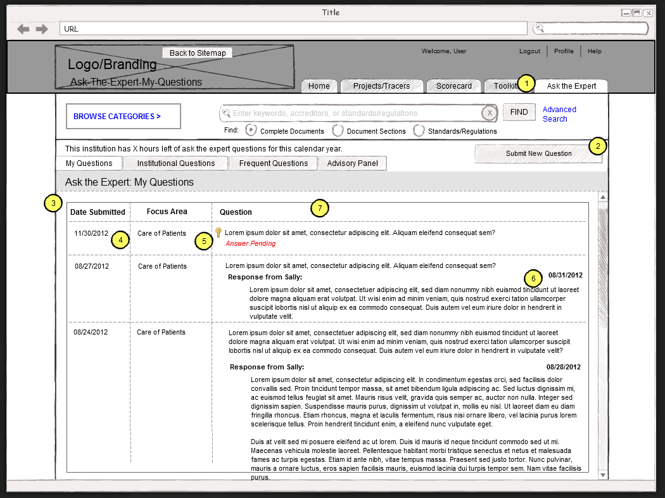665x498 pixels.
Task: Click the scrollbar down arrow
Action: tap(603, 475)
